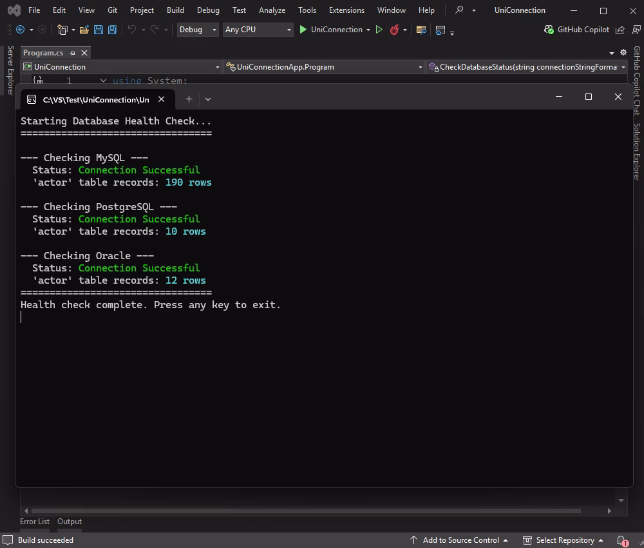The height and width of the screenshot is (548, 644).
Task: Save the file with the single-disk icon
Action: (x=99, y=30)
